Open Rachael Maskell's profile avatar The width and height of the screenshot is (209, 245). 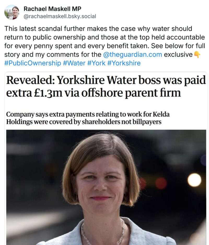[12, 12]
